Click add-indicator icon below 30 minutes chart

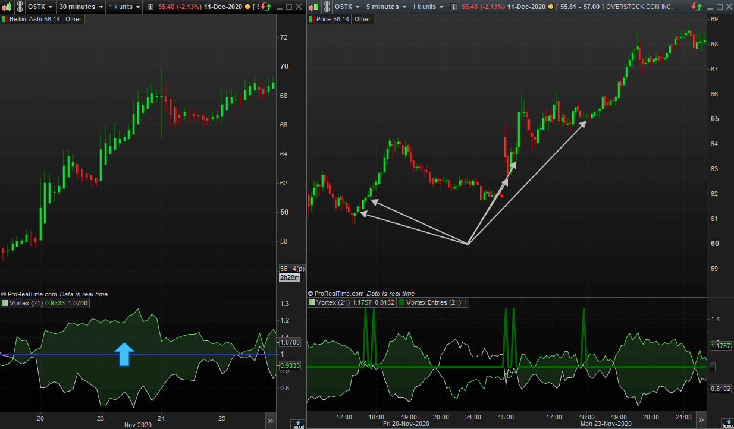297,424
